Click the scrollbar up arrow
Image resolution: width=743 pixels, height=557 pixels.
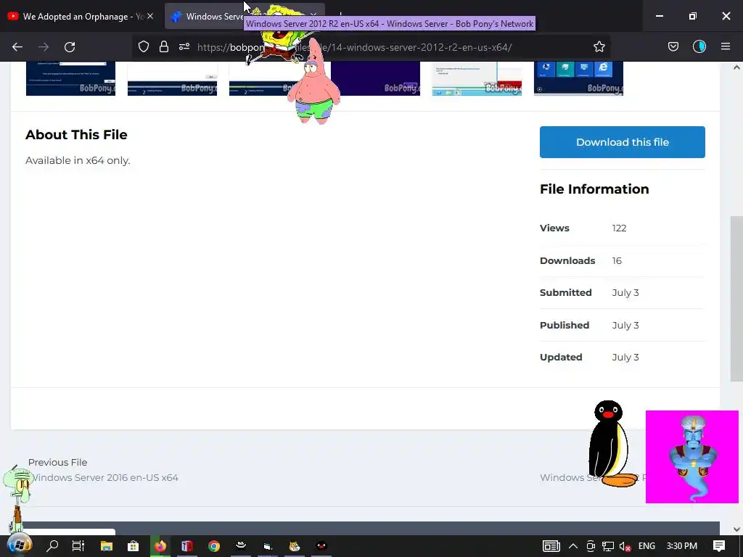click(x=736, y=67)
